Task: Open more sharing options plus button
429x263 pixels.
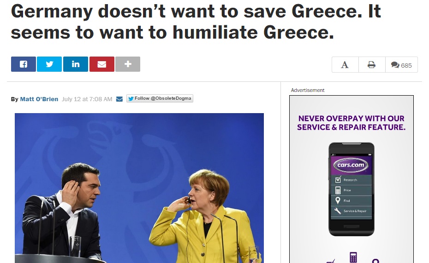Action: [128, 64]
